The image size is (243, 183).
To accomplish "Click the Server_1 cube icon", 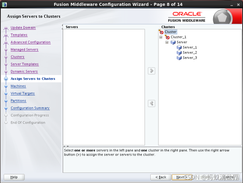I will [x=179, y=47].
